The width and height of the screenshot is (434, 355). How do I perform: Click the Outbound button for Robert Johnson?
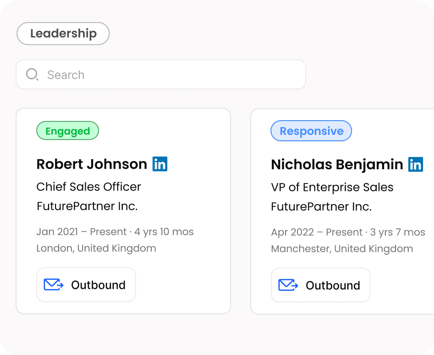coord(86,284)
